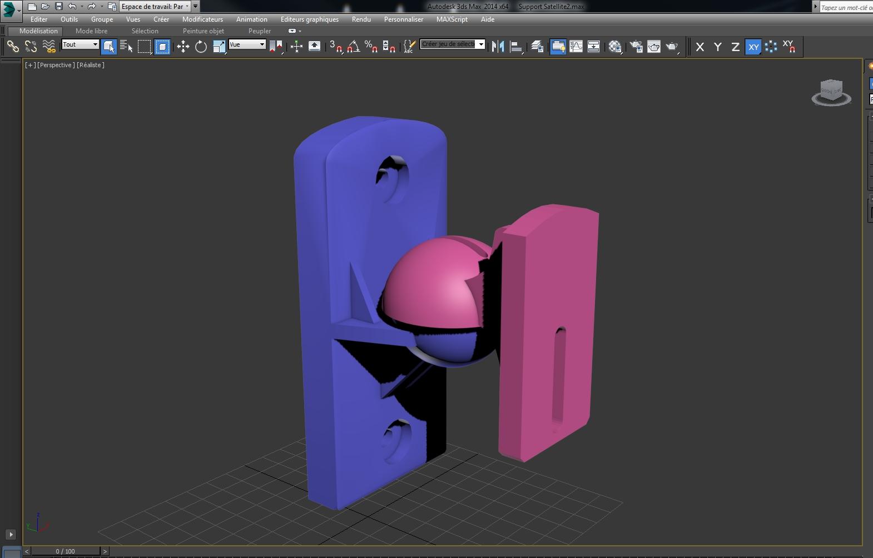Open the Select by Name list
Image resolution: width=873 pixels, height=558 pixels.
tap(126, 47)
